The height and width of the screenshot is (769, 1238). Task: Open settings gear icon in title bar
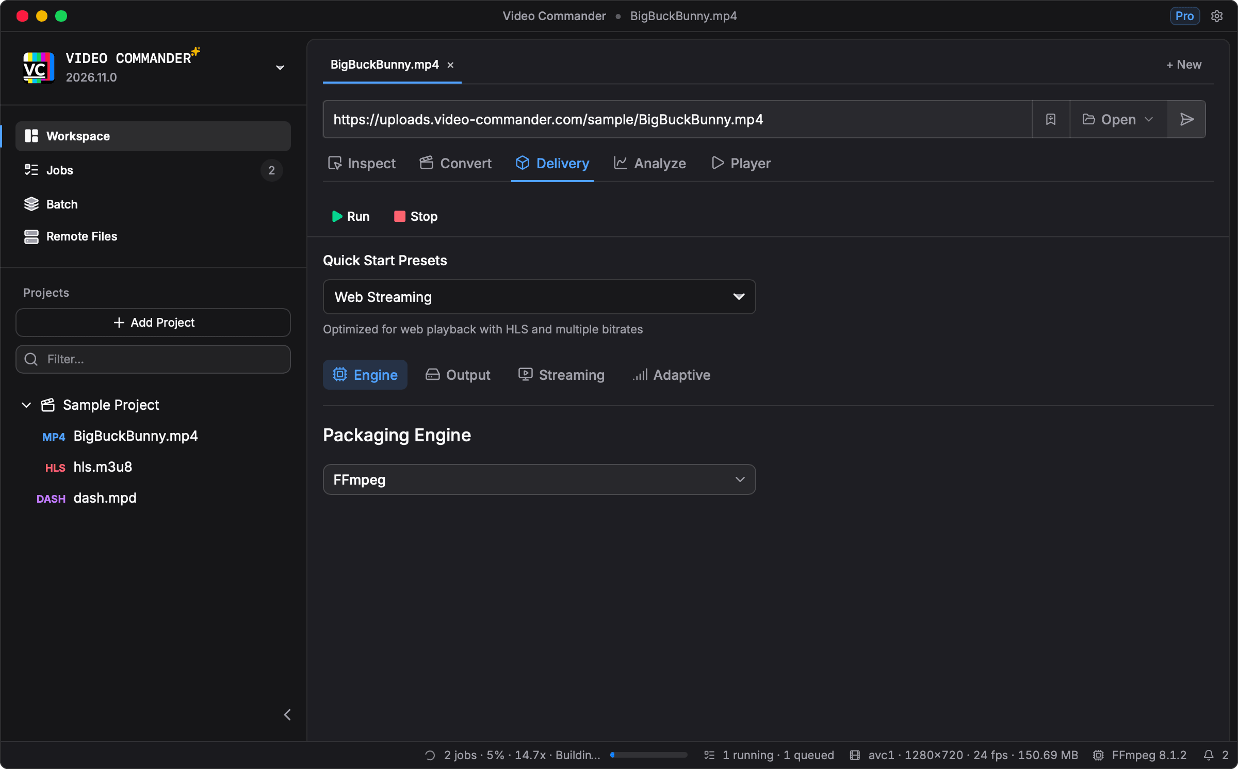1217,16
